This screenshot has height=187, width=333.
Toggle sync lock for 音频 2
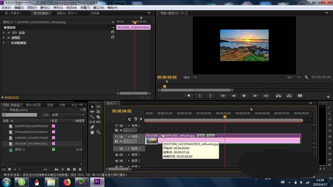pyautogui.click(x=121, y=155)
